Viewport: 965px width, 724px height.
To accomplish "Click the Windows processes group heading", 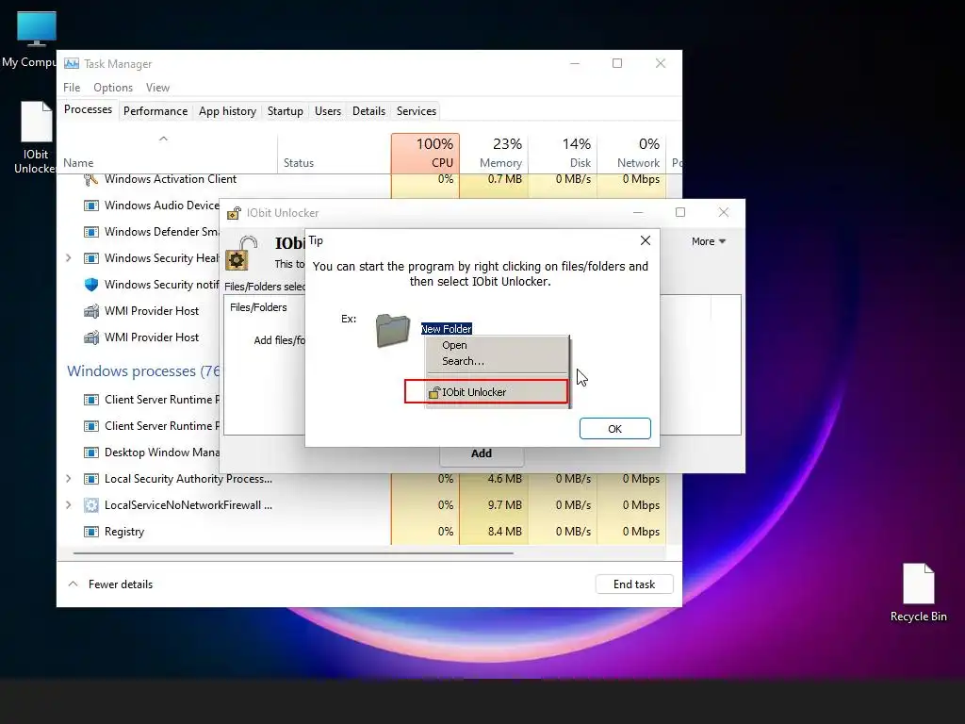I will pyautogui.click(x=143, y=371).
